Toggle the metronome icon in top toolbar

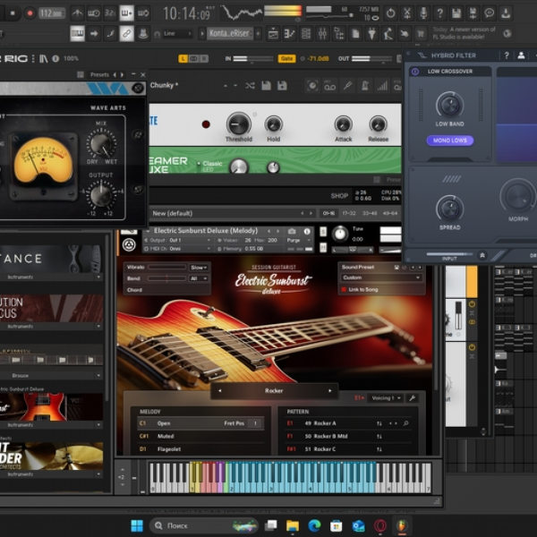pos(77,13)
